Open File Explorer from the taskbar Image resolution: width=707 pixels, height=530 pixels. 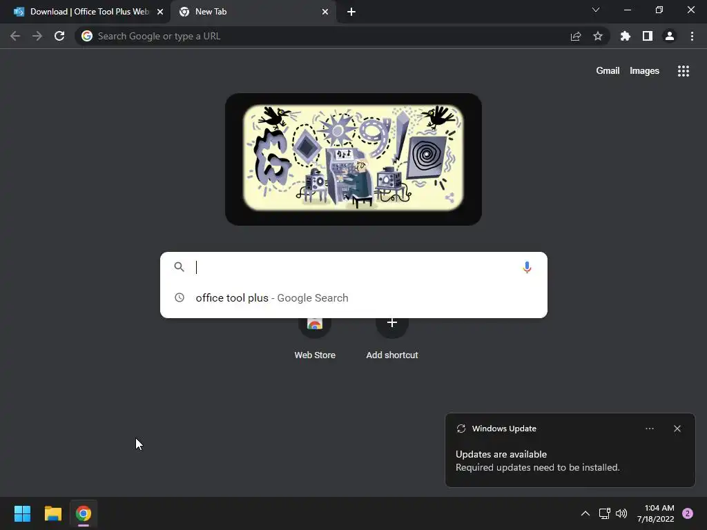pyautogui.click(x=52, y=513)
